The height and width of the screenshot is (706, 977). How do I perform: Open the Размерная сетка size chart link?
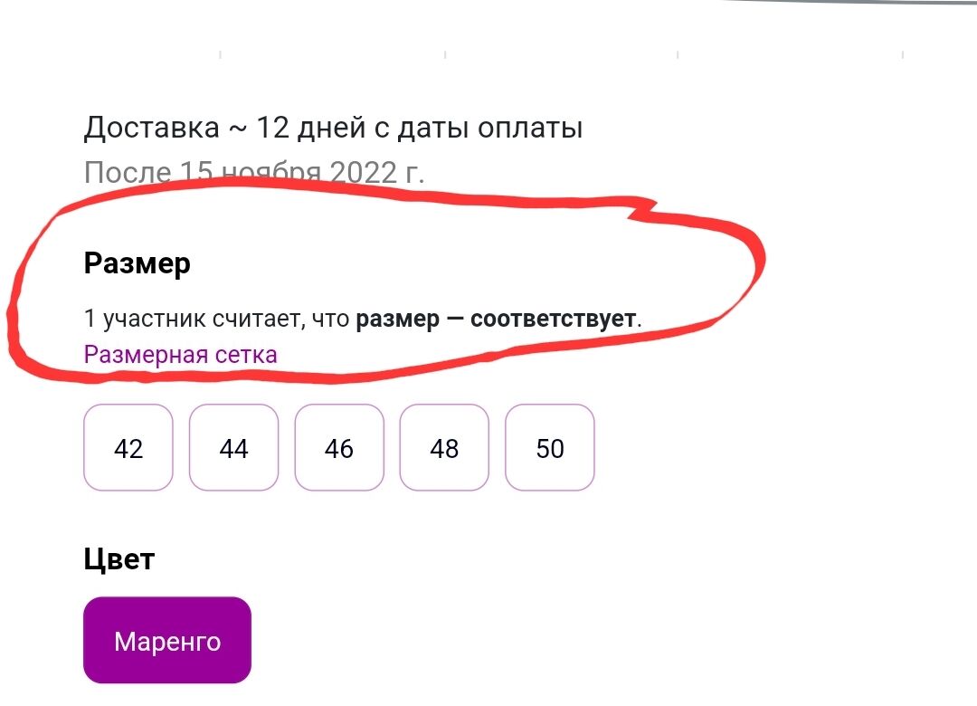click(x=180, y=354)
